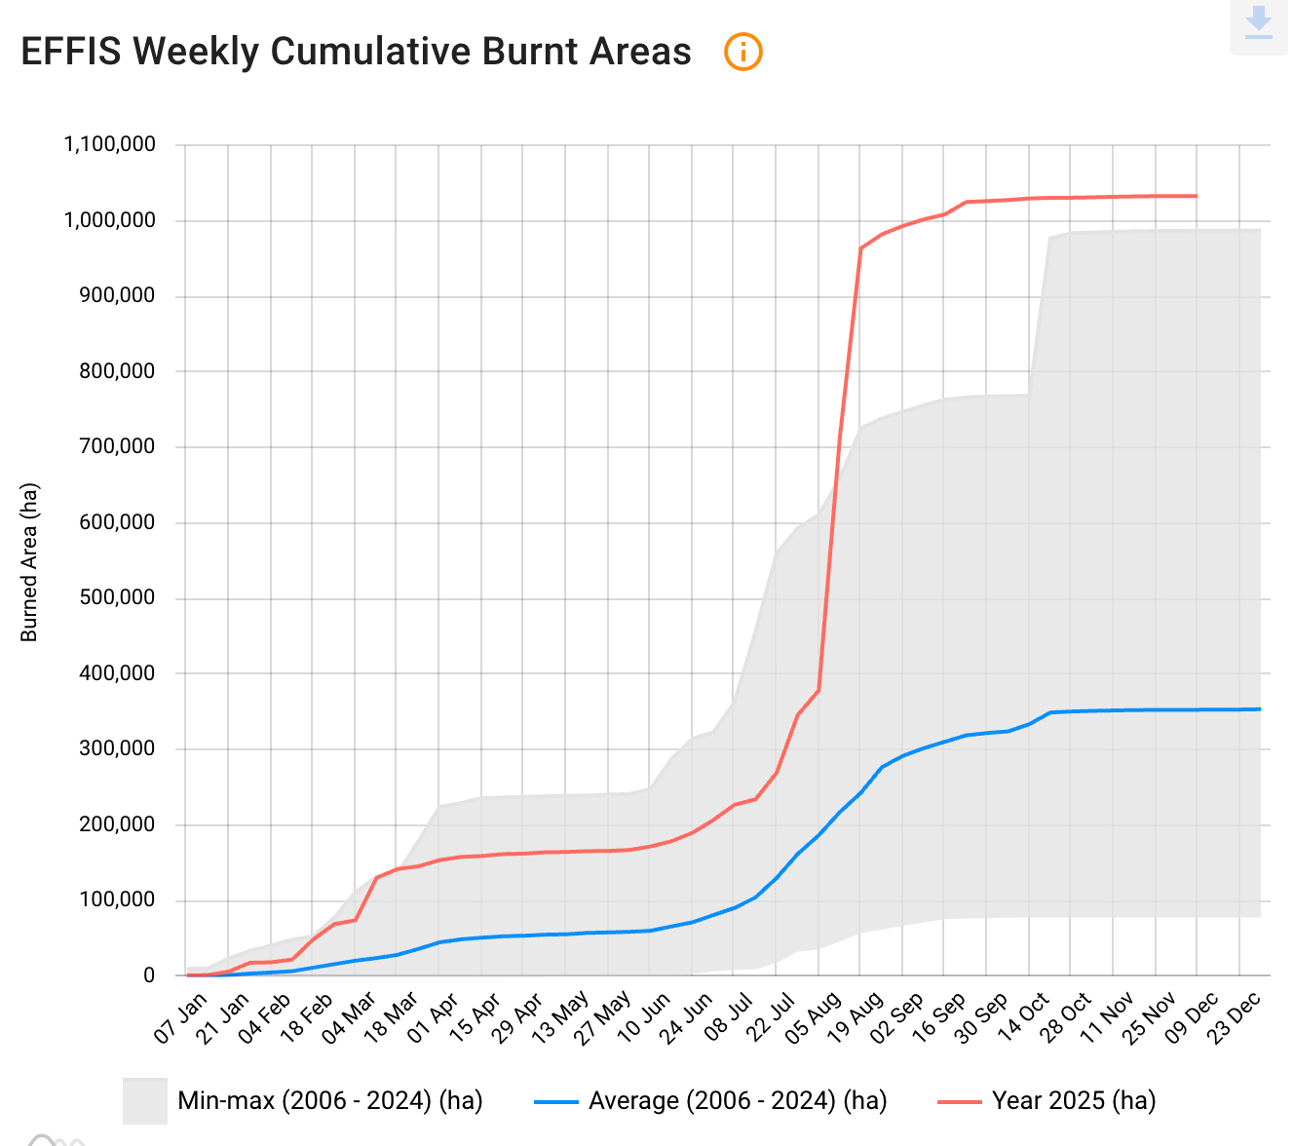1294x1146 pixels.
Task: Click the 01 Apr x-axis label
Action: [435, 1016]
